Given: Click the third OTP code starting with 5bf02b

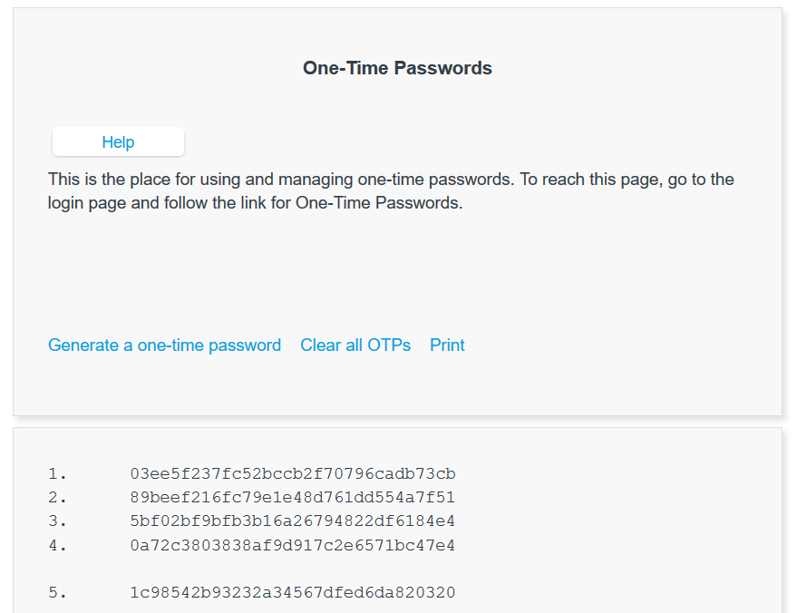Looking at the screenshot, I should (x=292, y=521).
